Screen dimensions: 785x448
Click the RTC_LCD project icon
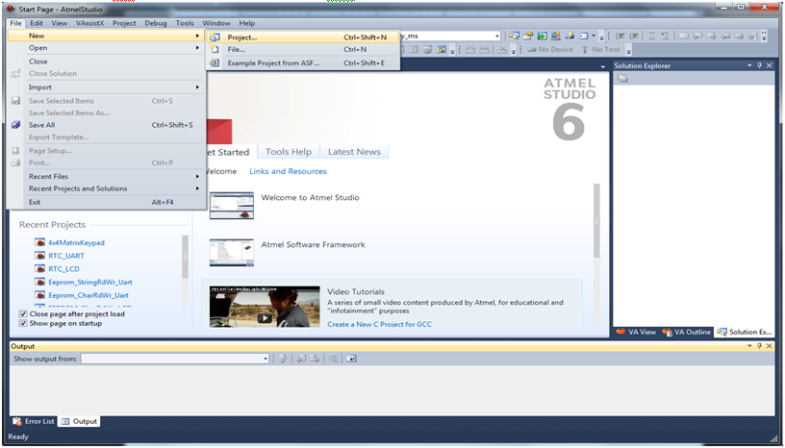click(x=40, y=269)
